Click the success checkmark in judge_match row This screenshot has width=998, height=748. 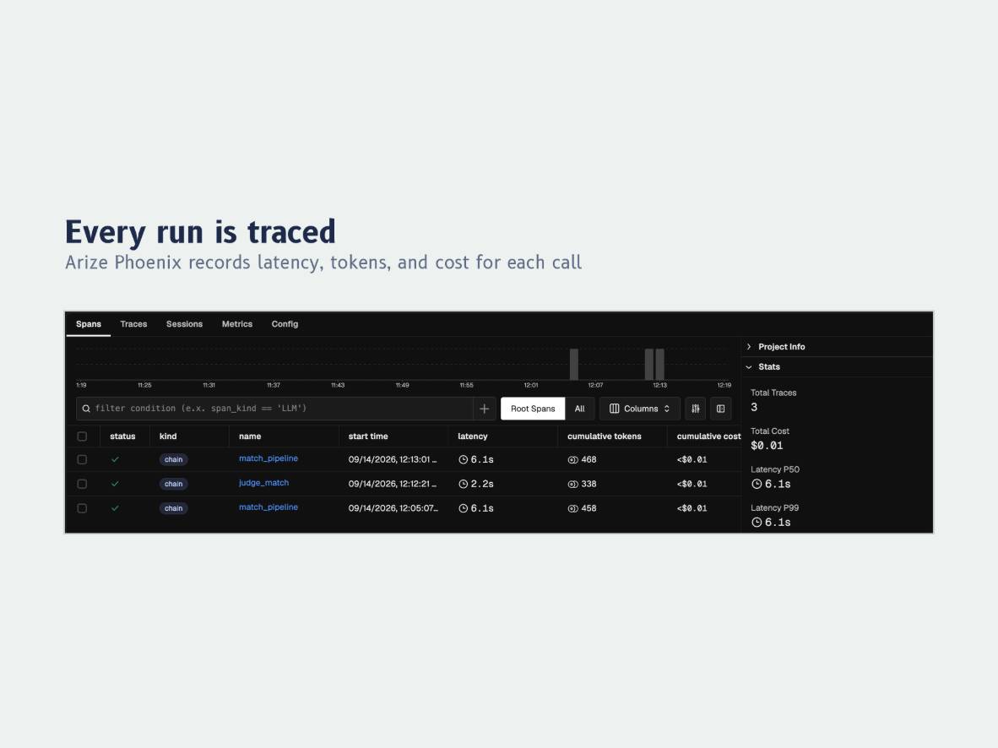click(115, 484)
